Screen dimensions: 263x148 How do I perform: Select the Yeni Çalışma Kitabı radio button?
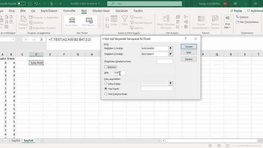click(106, 94)
